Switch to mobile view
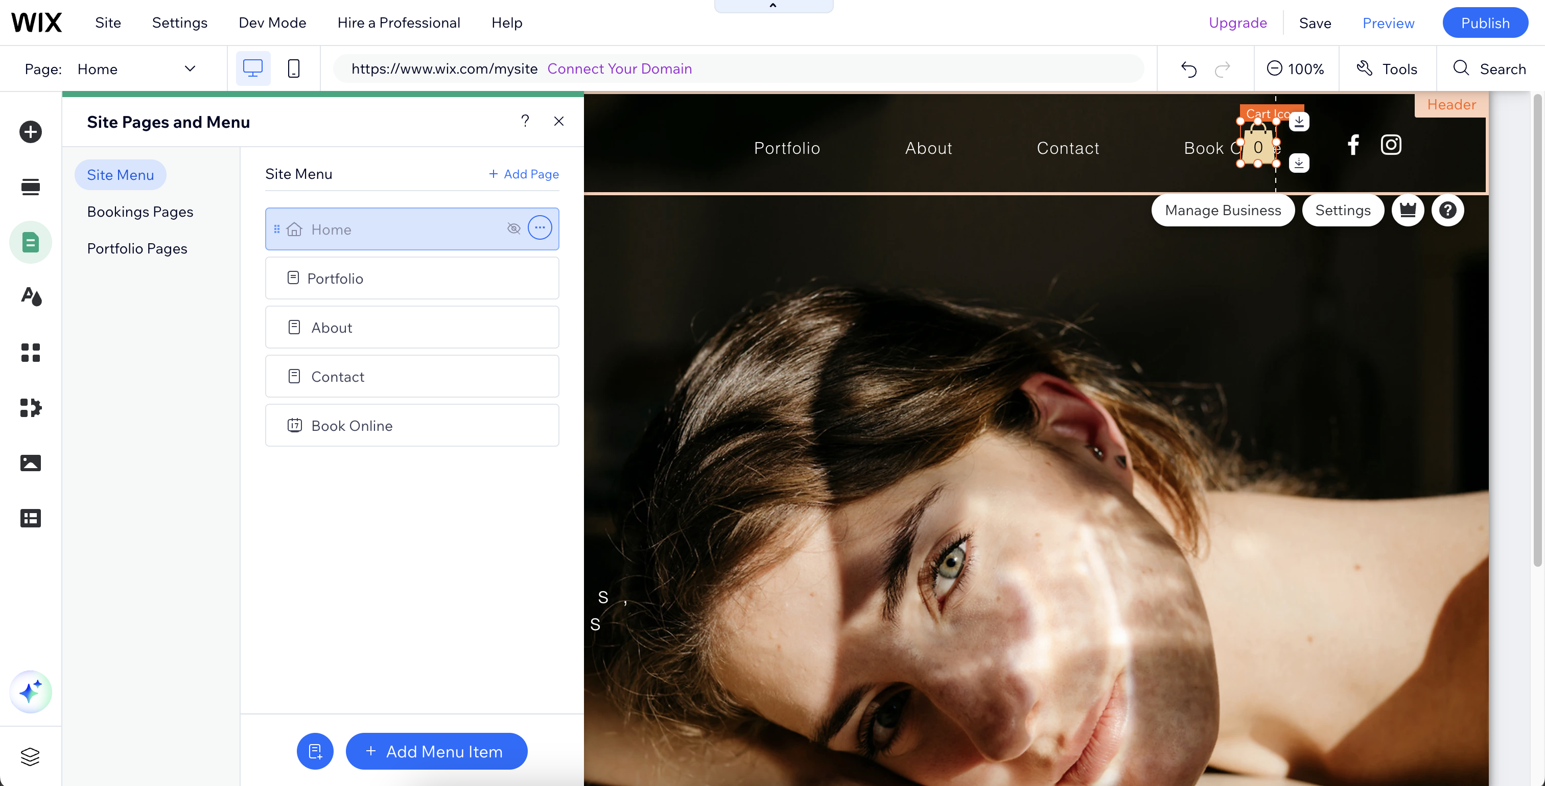This screenshot has width=1545, height=786. point(293,69)
